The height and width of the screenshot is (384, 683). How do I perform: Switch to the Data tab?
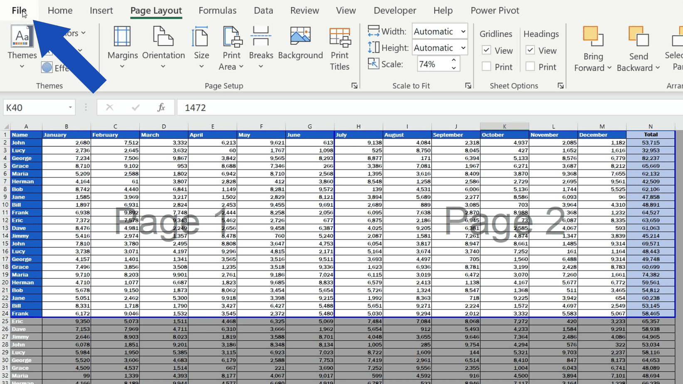pyautogui.click(x=264, y=10)
